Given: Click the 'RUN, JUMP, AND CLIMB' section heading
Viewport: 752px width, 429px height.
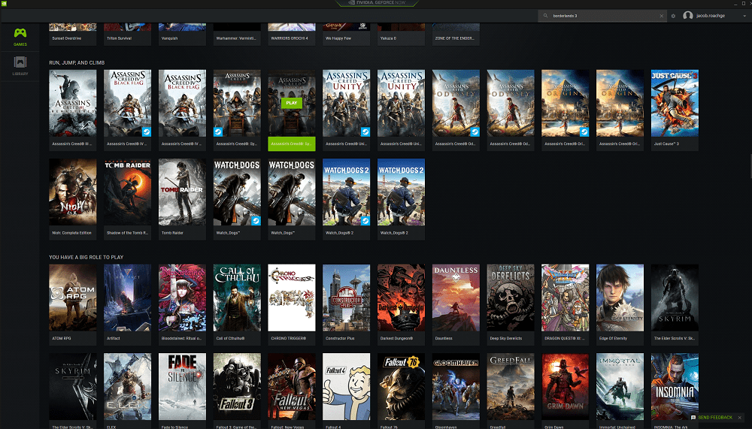Looking at the screenshot, I should tap(77, 63).
